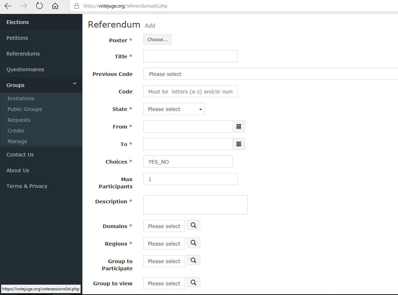Viewport: 398px width, 295px height.
Task: Open the Domains Please select box
Action: [164, 226]
